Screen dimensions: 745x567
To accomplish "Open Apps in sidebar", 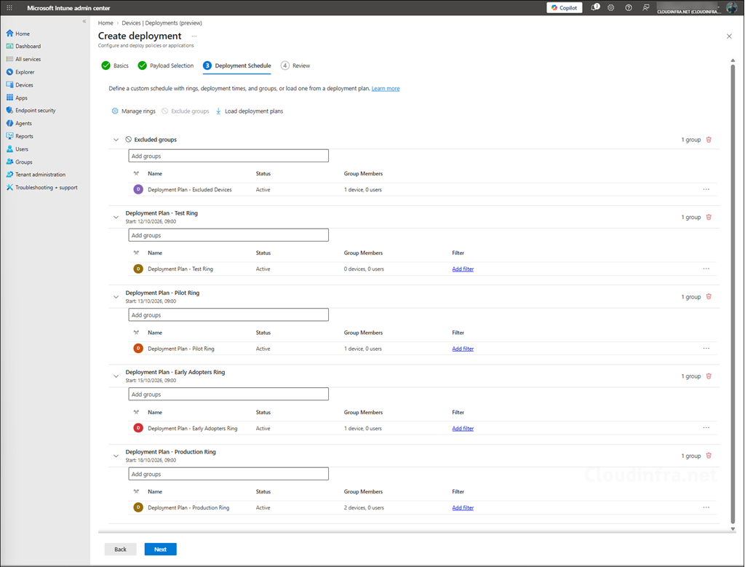I will 17,98.
